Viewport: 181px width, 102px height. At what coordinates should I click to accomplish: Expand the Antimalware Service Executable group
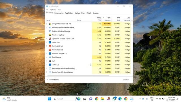(47, 27)
